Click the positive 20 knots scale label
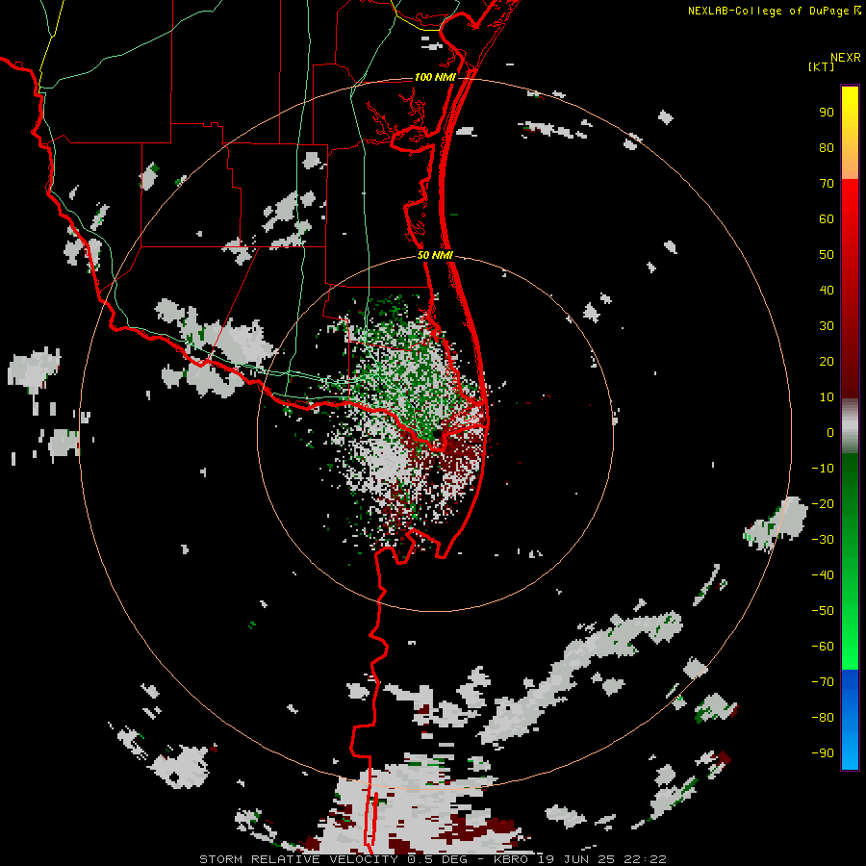The height and width of the screenshot is (866, 866). [x=827, y=361]
